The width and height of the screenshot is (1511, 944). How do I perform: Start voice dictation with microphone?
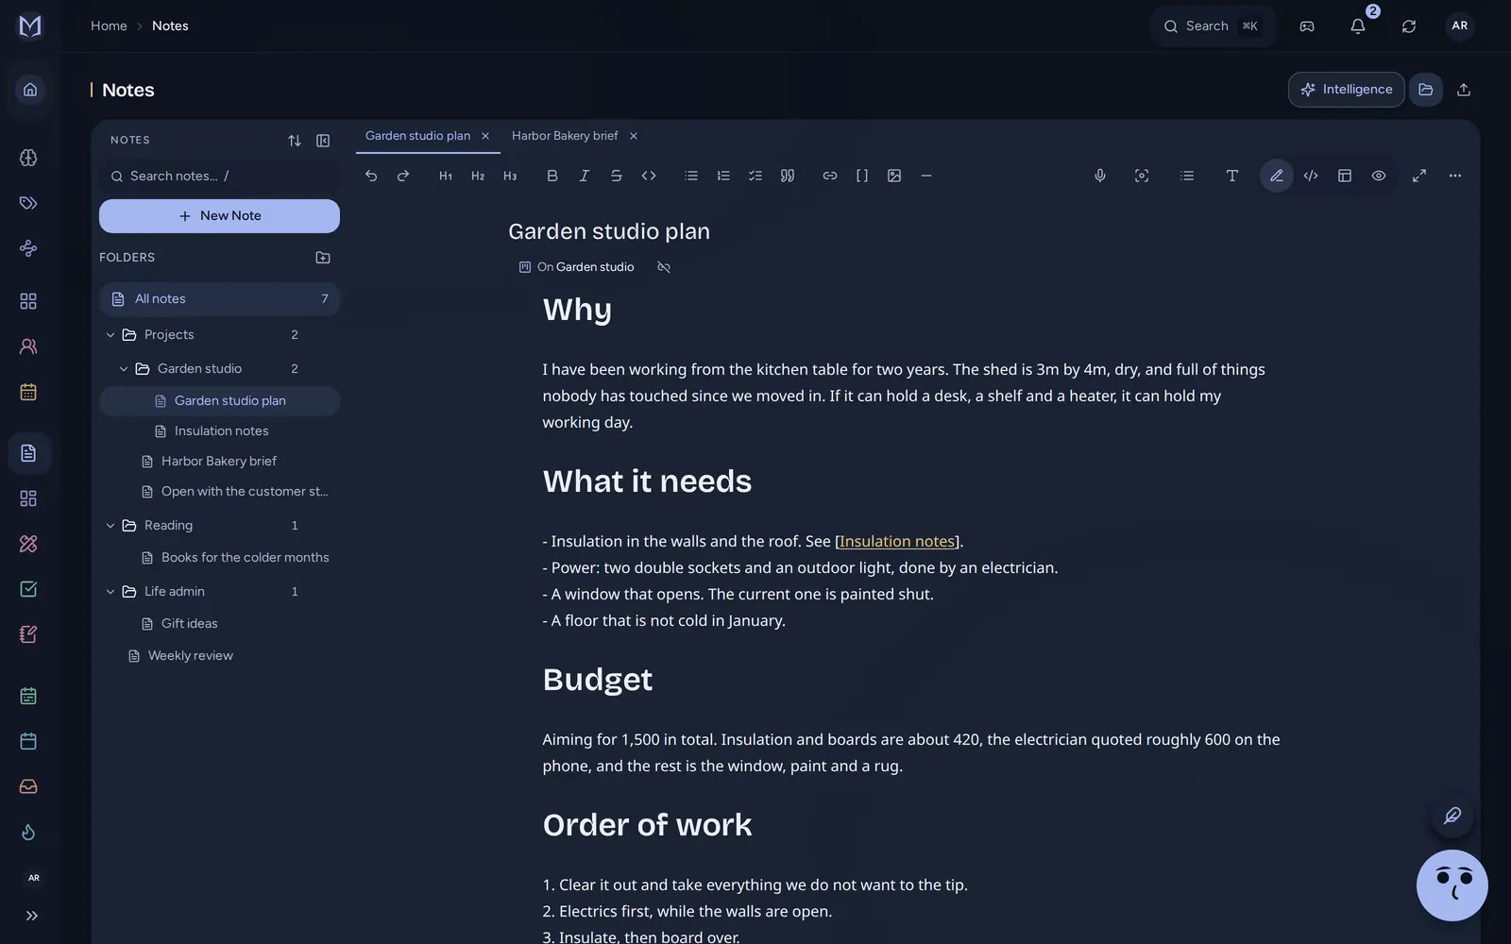pos(1100,176)
